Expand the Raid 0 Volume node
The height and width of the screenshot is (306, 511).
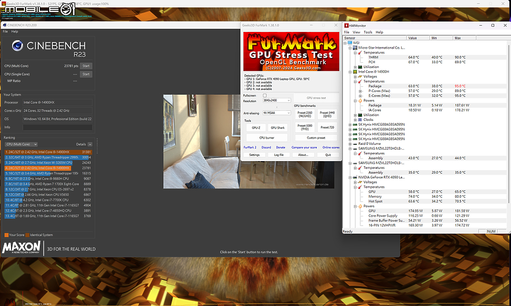350,144
